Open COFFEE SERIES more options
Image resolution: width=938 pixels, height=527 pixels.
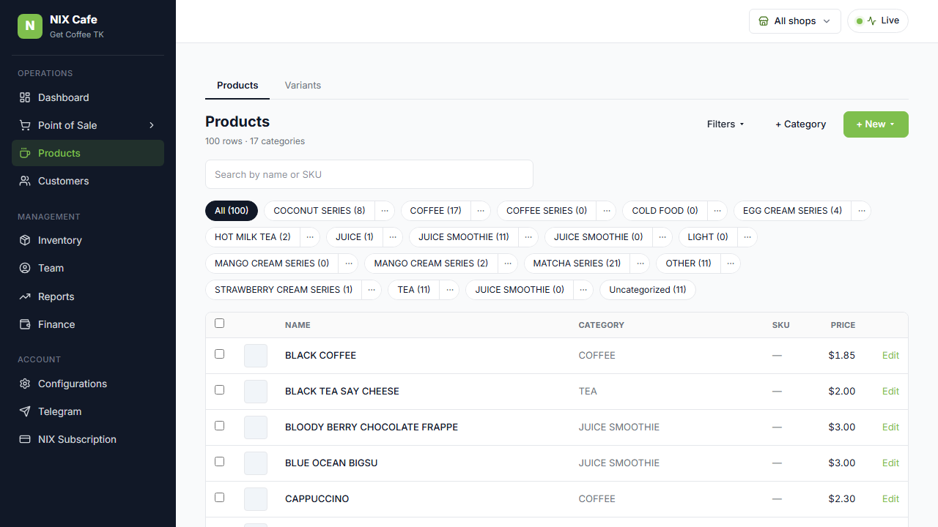(606, 211)
